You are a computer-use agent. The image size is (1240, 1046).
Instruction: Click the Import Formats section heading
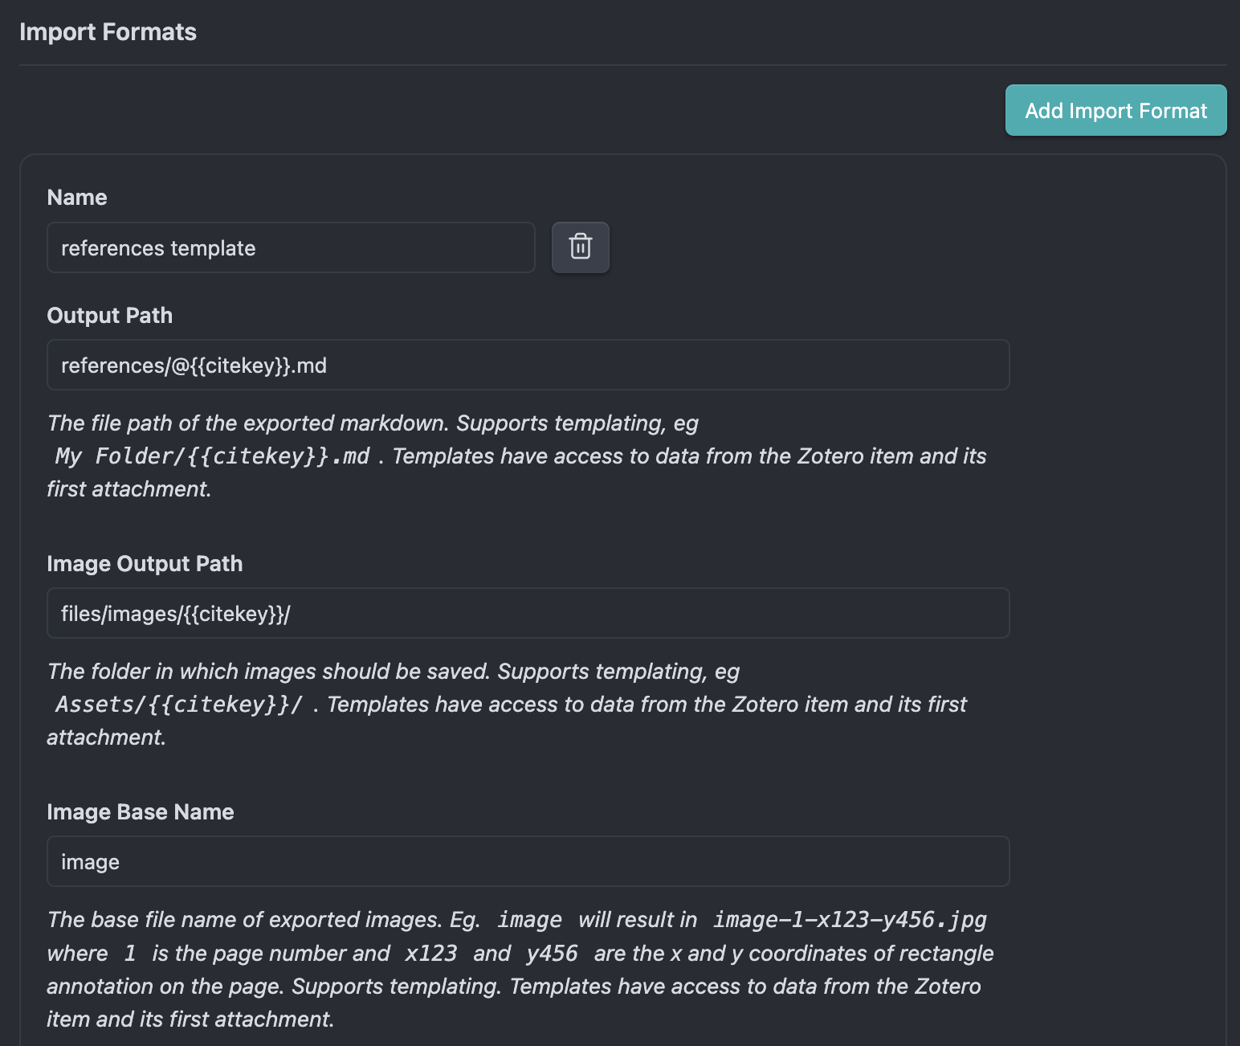(108, 32)
